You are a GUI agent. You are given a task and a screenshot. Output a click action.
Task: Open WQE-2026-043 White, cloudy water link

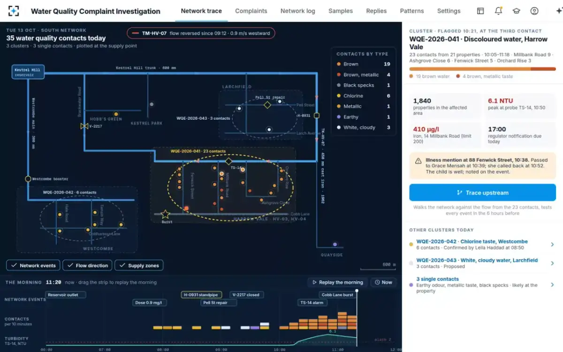coord(477,260)
